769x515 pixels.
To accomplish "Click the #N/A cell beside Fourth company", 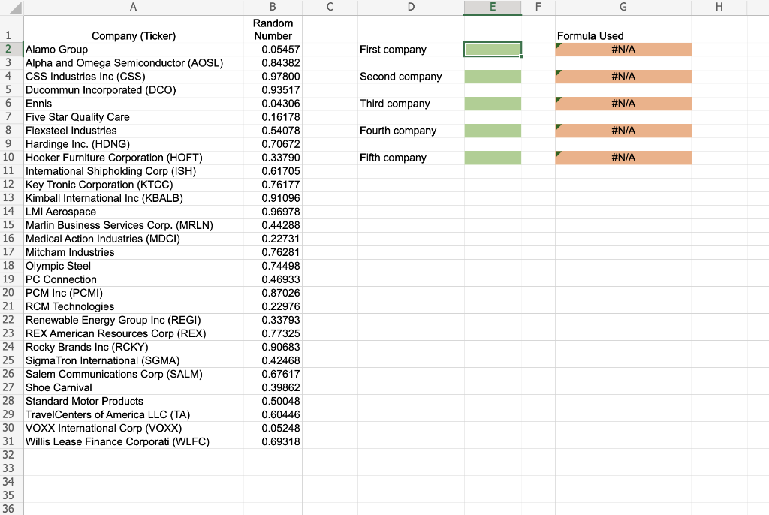I will [623, 131].
